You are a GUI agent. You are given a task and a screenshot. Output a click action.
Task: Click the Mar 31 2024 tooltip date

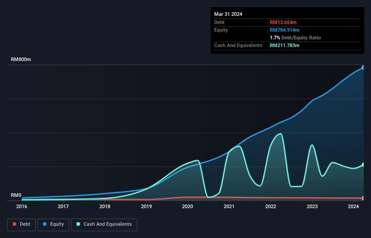pyautogui.click(x=228, y=14)
